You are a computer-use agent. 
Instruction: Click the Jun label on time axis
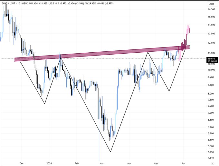183,163
